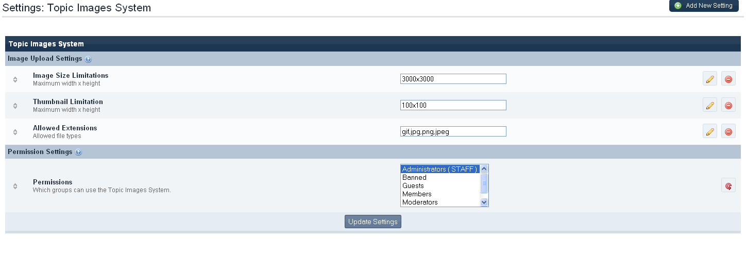Focus the Image Size Limitations text field
Screen dimensions: 746x254
click(x=453, y=79)
